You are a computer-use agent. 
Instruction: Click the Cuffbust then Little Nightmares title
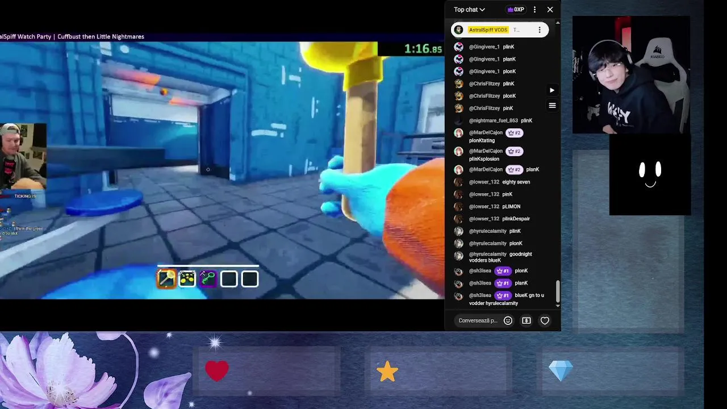(x=101, y=36)
